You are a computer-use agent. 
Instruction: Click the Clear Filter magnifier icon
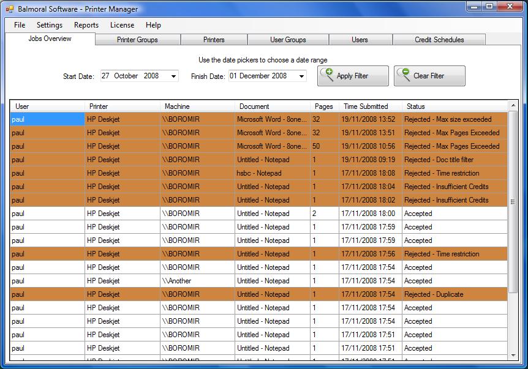click(403, 75)
